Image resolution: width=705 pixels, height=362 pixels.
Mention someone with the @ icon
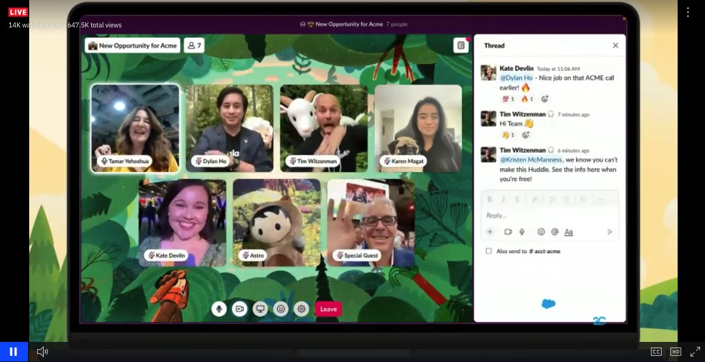coord(555,232)
